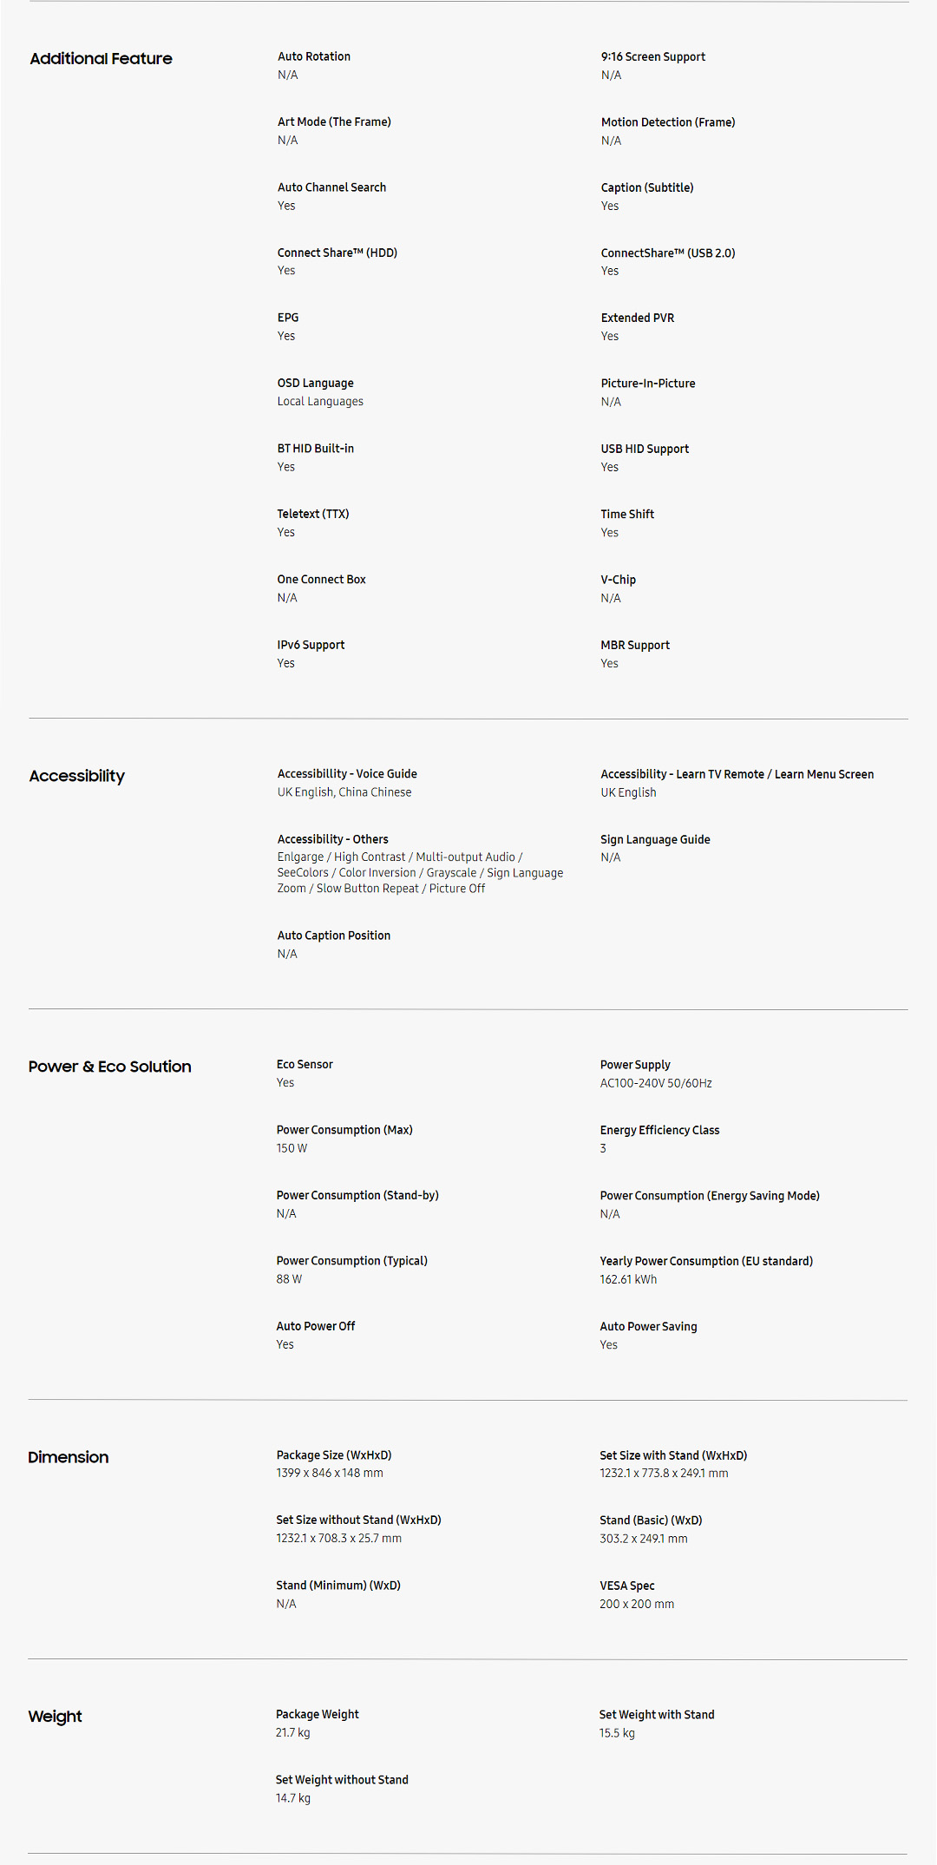This screenshot has height=1865, width=937.
Task: Click the Picture-In-Picture spec label
Action: point(648,384)
